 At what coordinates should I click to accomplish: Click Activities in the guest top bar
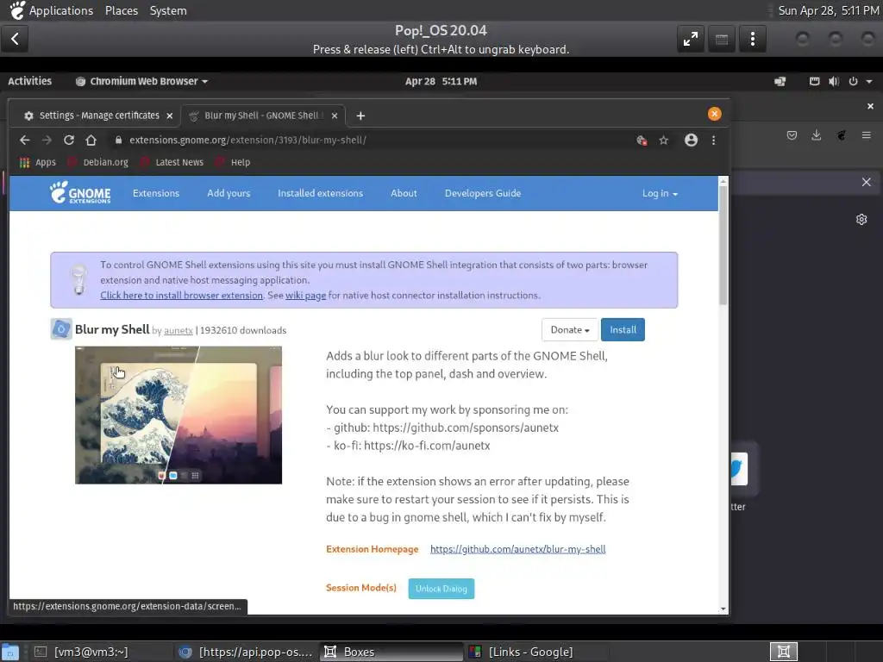30,81
